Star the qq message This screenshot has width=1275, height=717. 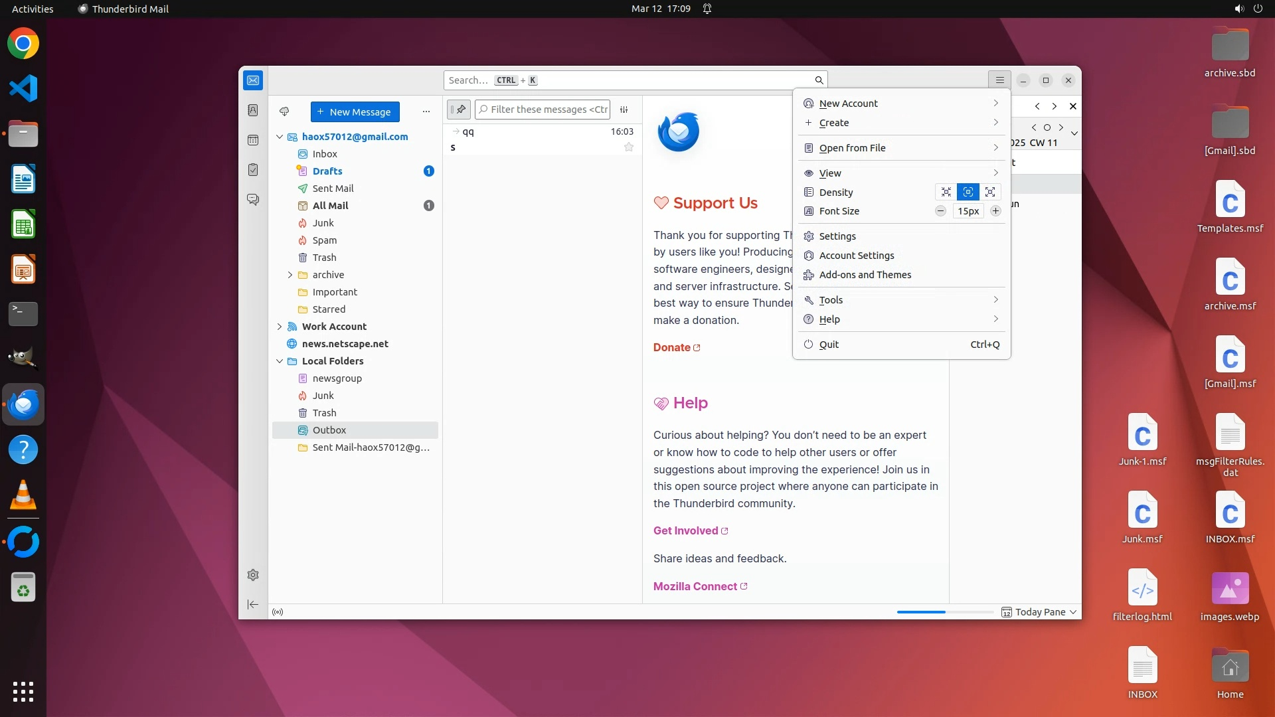(x=628, y=147)
